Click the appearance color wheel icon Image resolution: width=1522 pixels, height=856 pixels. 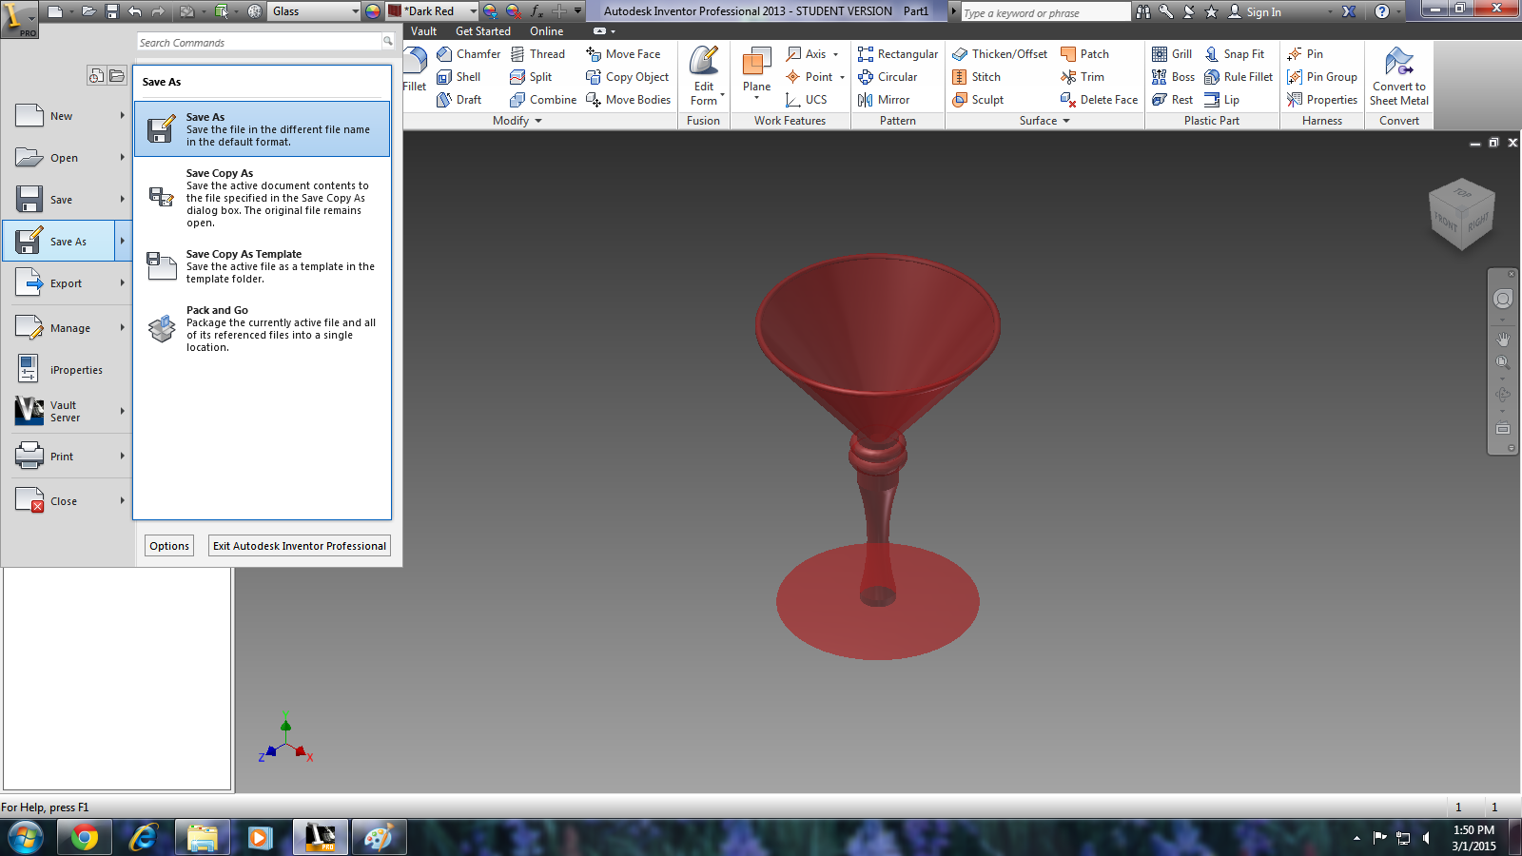372,11
